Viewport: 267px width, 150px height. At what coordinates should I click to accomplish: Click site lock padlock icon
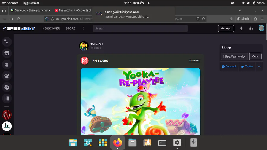point(52,19)
